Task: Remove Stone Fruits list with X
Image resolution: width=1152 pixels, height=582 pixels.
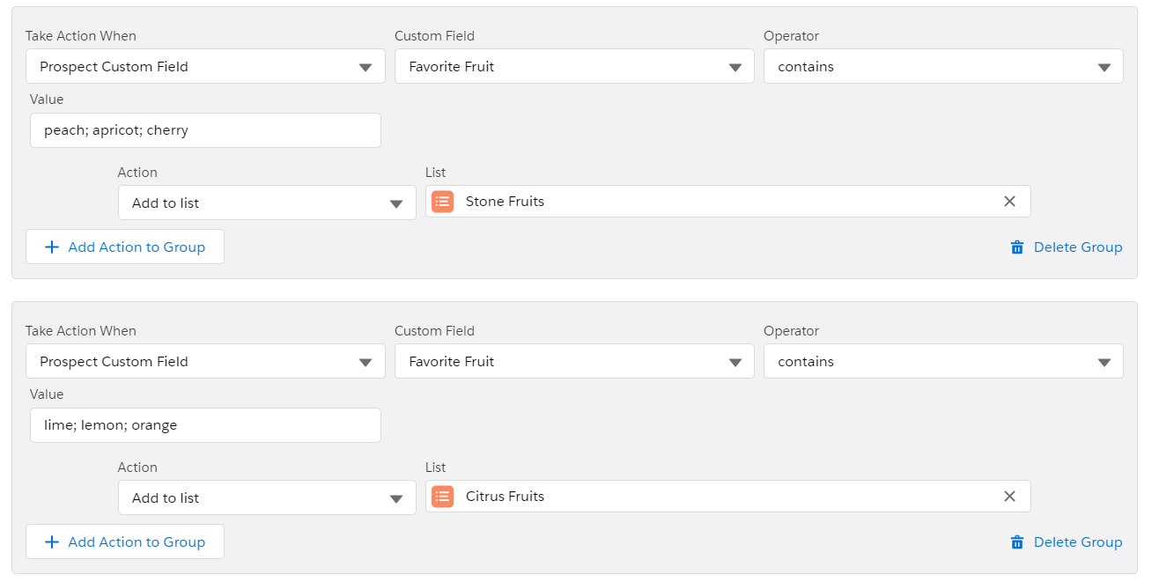Action: (x=1009, y=202)
